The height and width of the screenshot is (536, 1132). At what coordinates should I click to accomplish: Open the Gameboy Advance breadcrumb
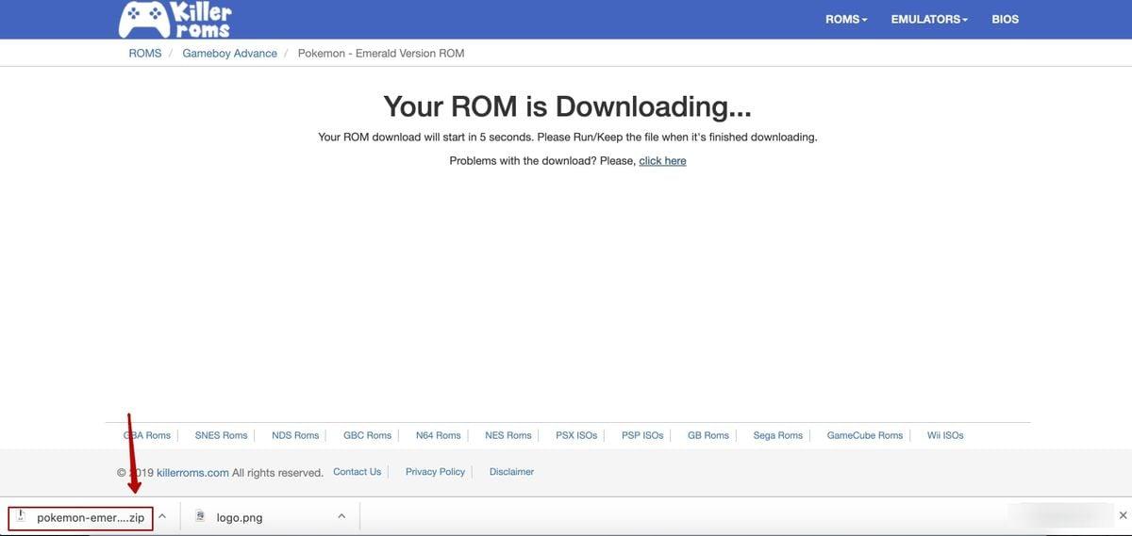point(229,54)
